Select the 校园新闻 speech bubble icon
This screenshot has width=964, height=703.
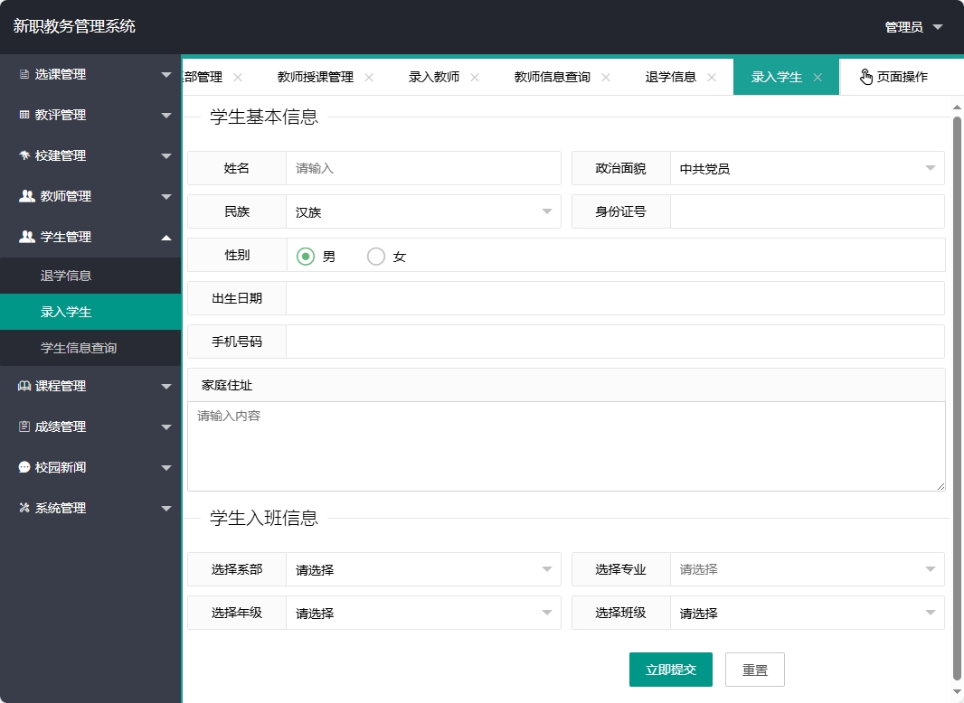[26, 467]
